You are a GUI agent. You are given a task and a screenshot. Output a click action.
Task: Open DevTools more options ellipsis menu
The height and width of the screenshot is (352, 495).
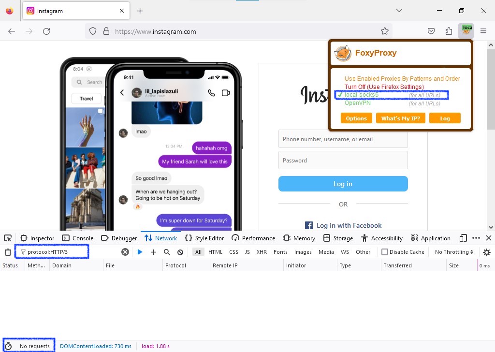pyautogui.click(x=476, y=238)
